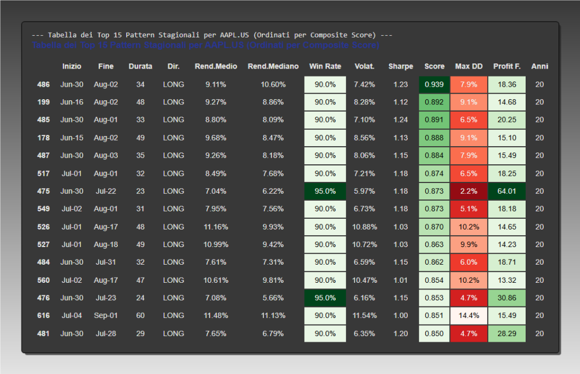Click the 11.13% Rend.Mediano cell
Viewport: 580px width, 374px height.
point(273,316)
